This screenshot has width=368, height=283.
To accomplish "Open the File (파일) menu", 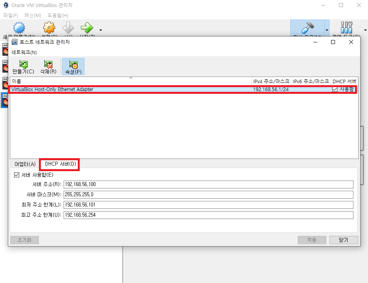I will click(11, 15).
